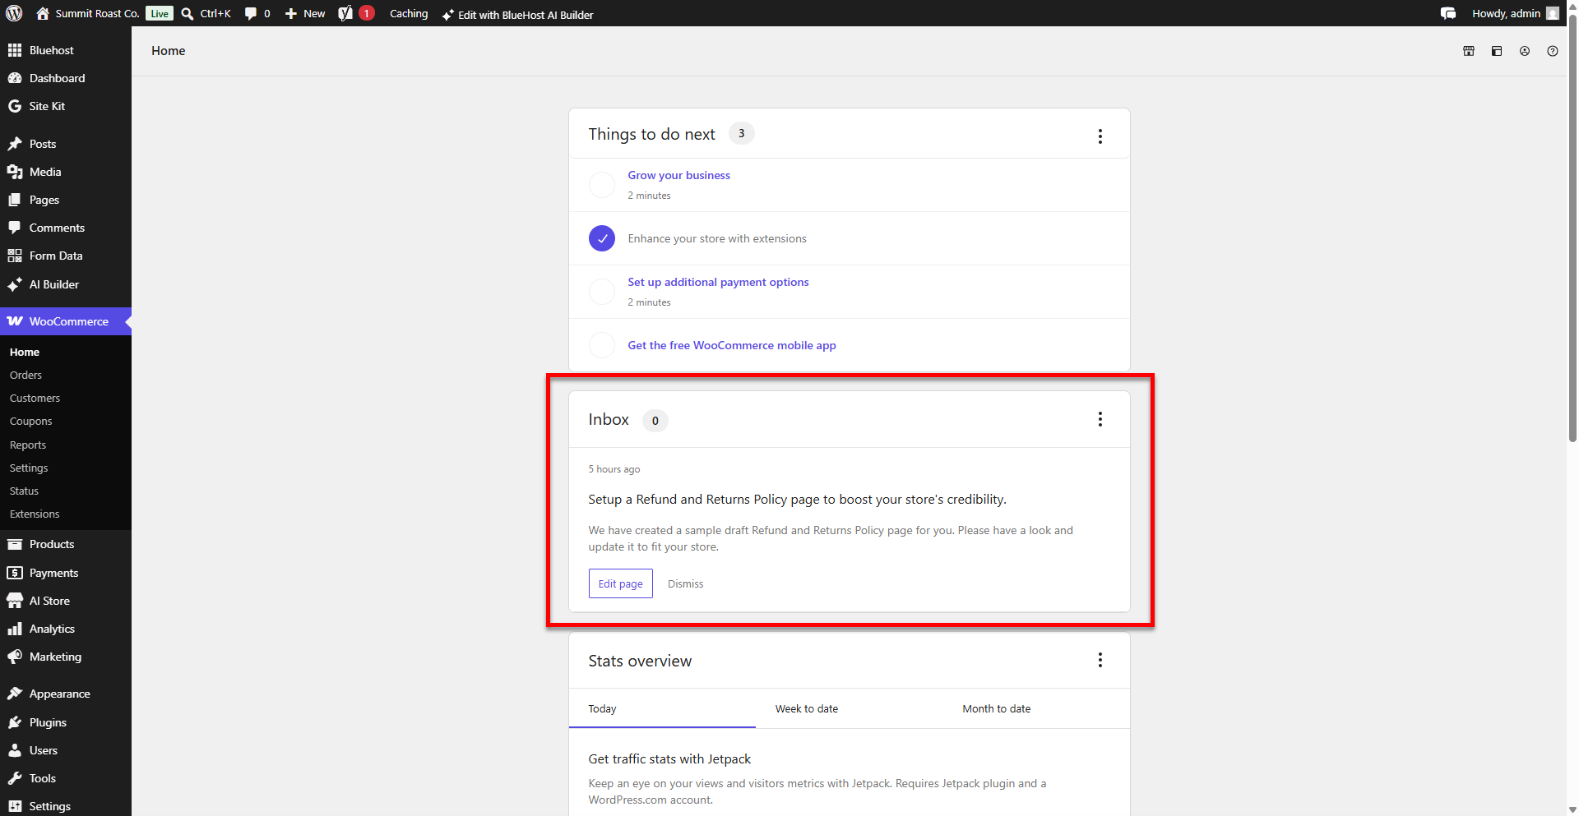Click the Summit Roast Co. home icon
The width and height of the screenshot is (1579, 816).
pyautogui.click(x=43, y=13)
